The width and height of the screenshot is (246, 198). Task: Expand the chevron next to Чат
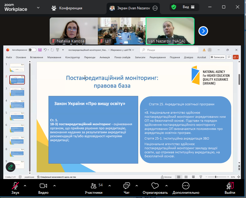(136, 186)
